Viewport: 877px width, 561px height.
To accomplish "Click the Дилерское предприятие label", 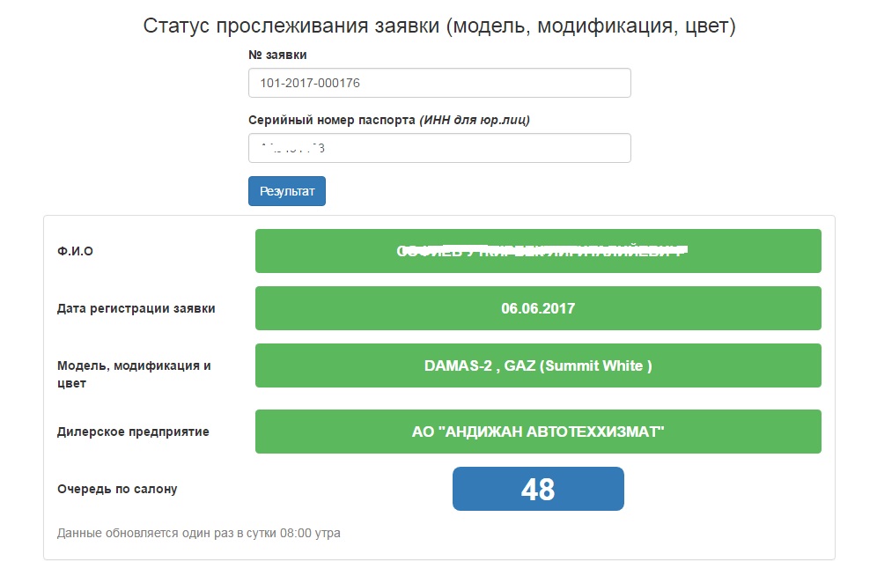I will point(133,432).
